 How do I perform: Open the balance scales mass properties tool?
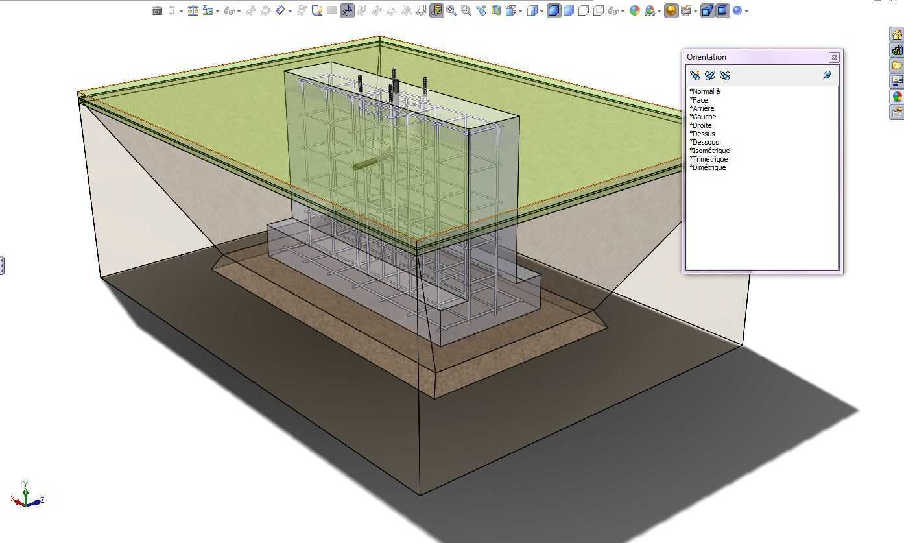[x=193, y=10]
